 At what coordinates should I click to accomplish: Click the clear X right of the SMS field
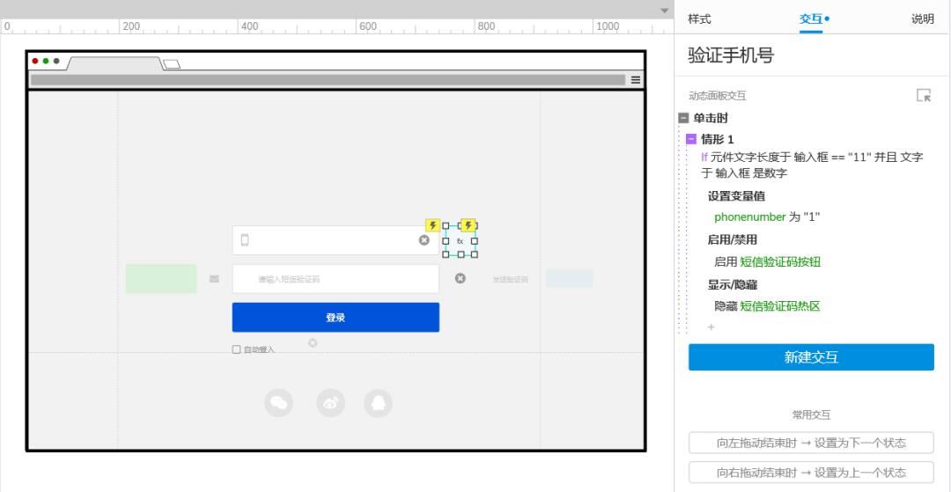461,278
